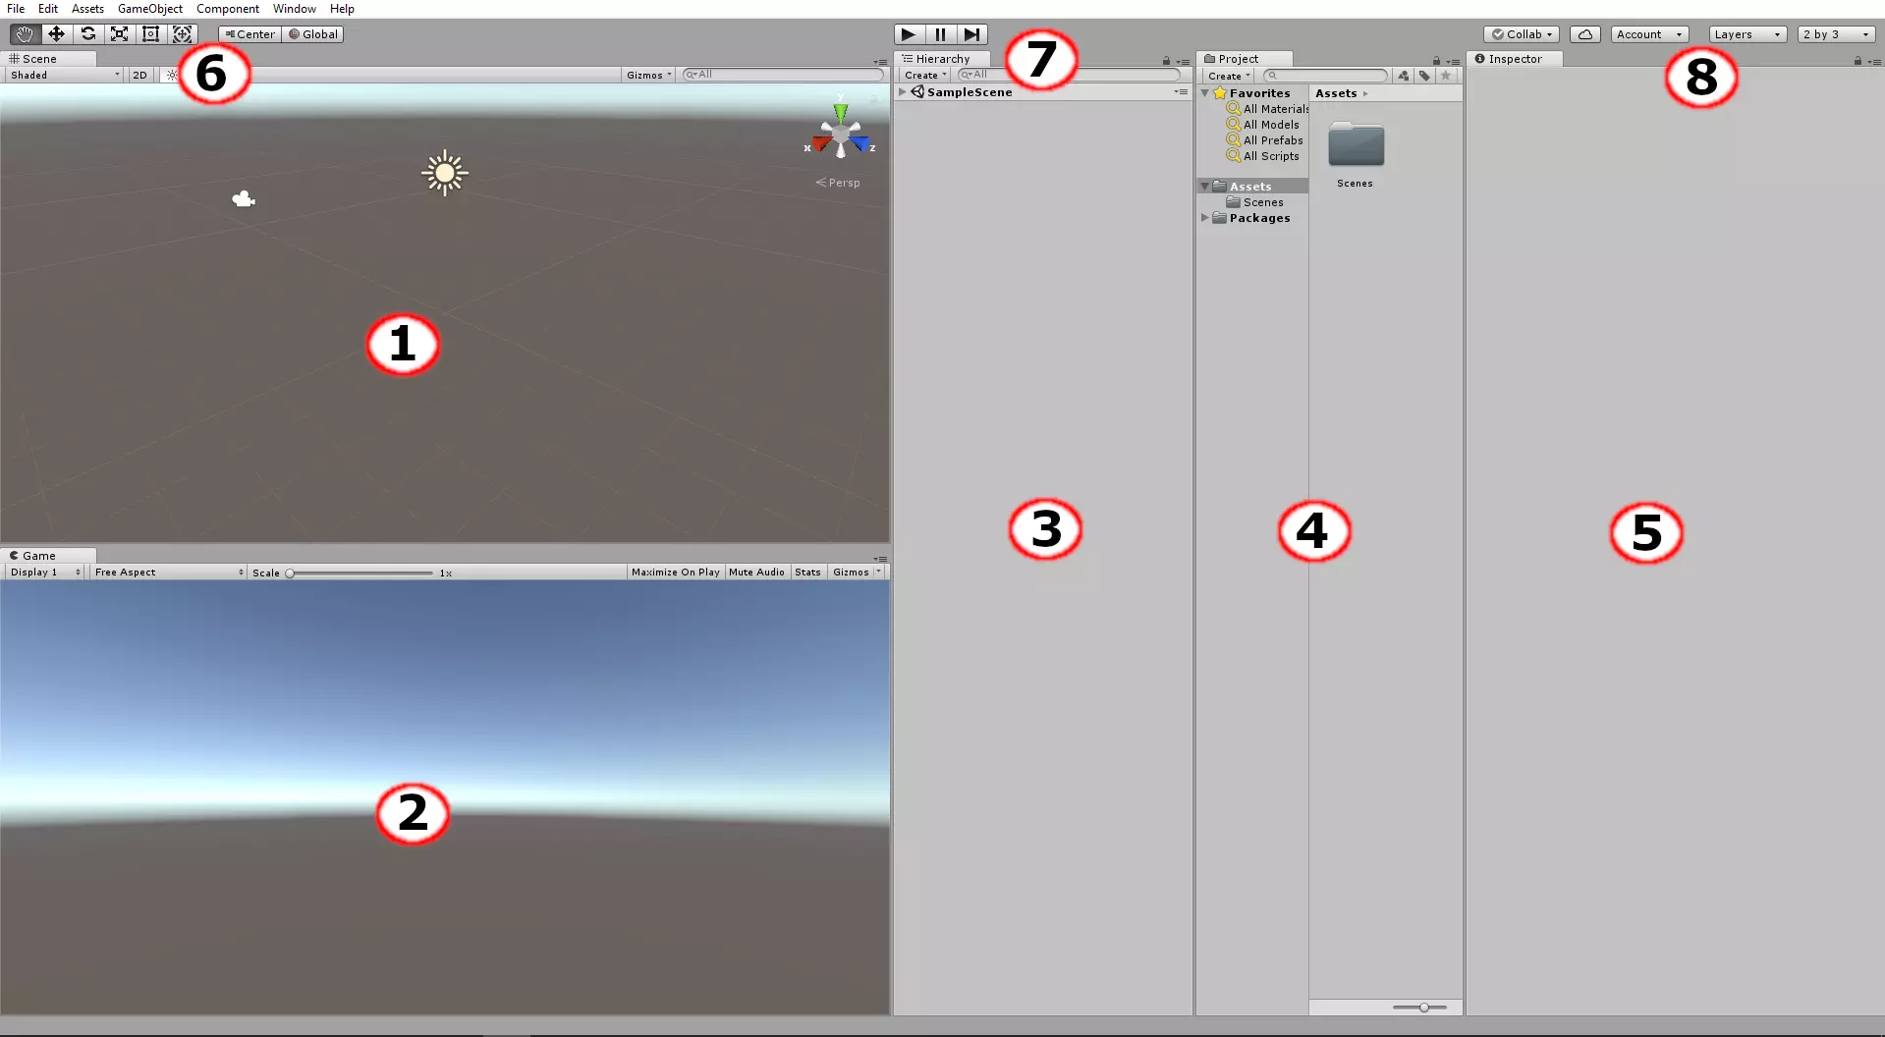The width and height of the screenshot is (1885, 1037).
Task: Click the Game view Scale slider
Action: point(360,573)
